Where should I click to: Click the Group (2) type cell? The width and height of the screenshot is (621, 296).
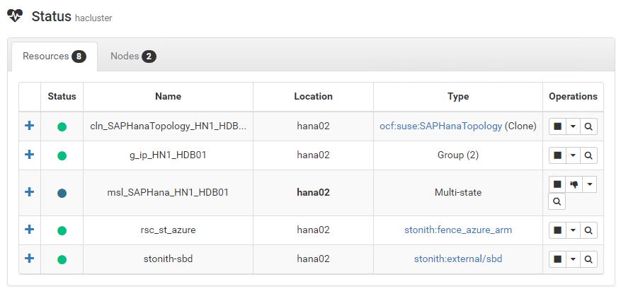pos(458,155)
